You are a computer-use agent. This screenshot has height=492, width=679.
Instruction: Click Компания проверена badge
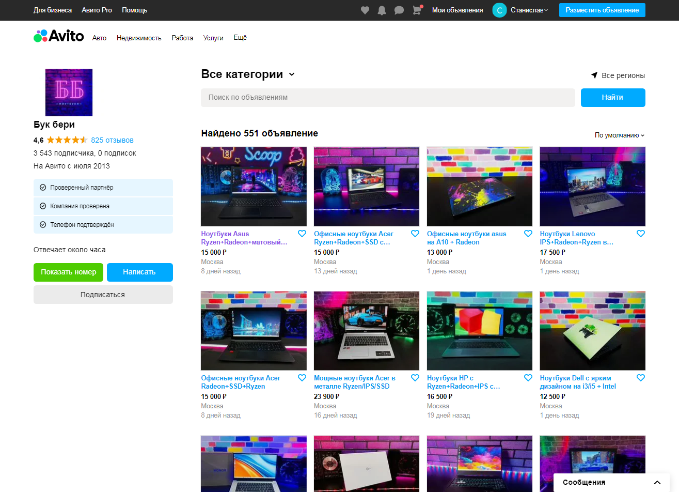103,206
